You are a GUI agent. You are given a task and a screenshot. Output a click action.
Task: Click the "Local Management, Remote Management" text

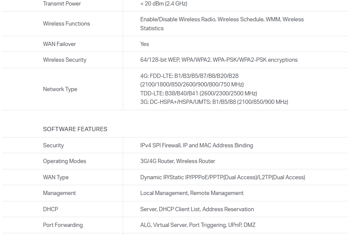tap(192, 193)
